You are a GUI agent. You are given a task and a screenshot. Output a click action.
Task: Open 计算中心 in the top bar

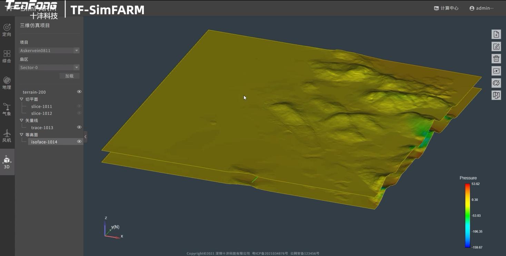[x=446, y=8]
